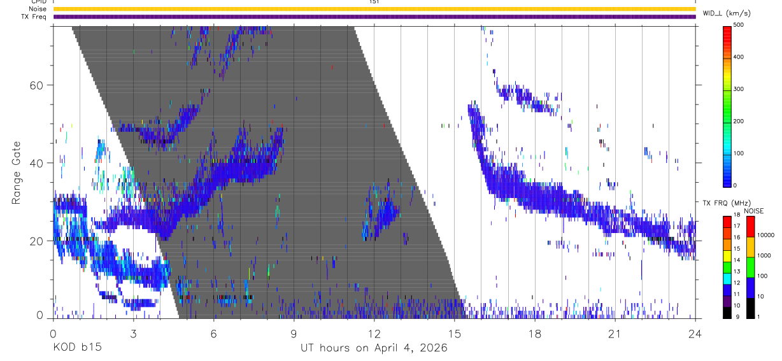Image resolution: width=782 pixels, height=361 pixels.
Task: Click the '60' range gate tick label
Action: [38, 85]
